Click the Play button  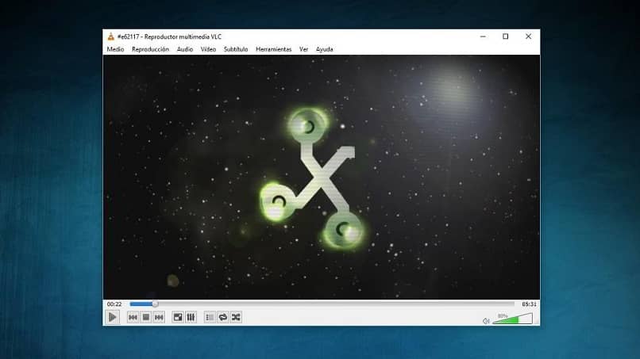coord(112,317)
